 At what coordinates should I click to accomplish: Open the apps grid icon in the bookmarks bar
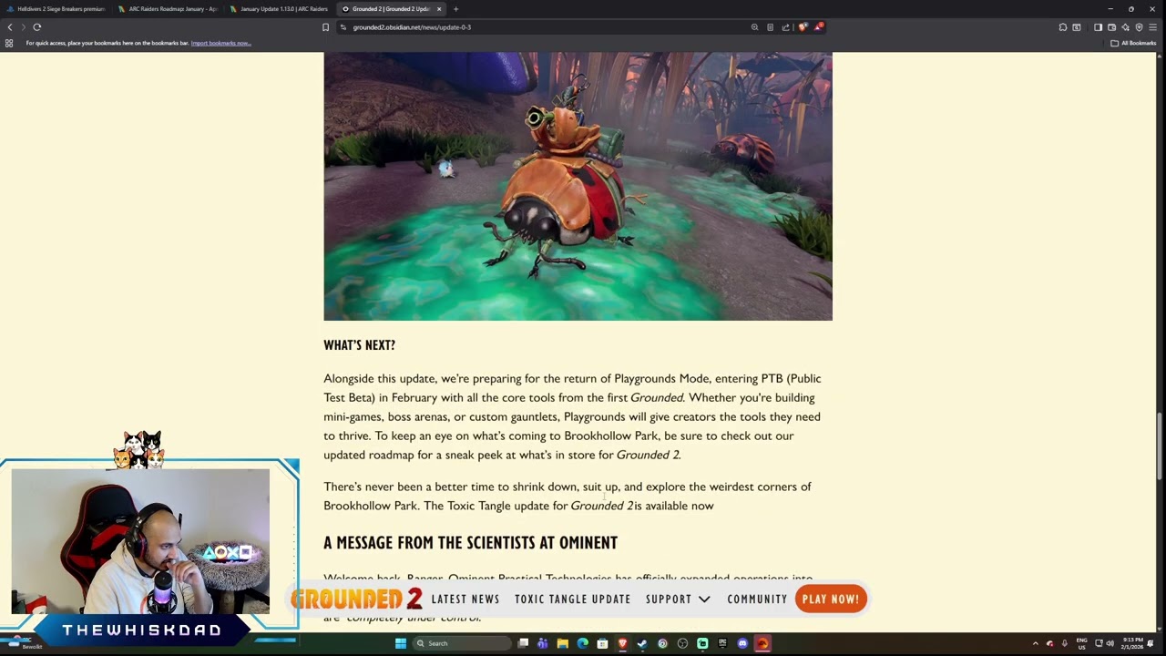coord(9,43)
